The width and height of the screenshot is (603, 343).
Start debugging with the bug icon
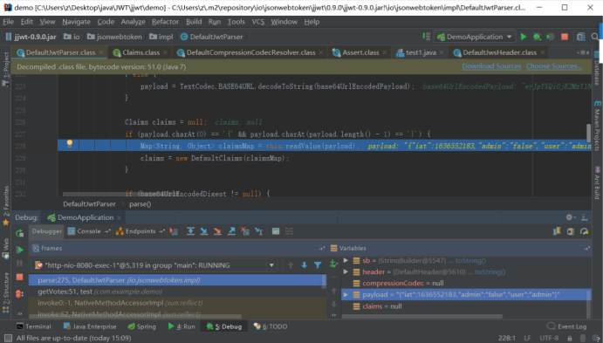click(537, 37)
